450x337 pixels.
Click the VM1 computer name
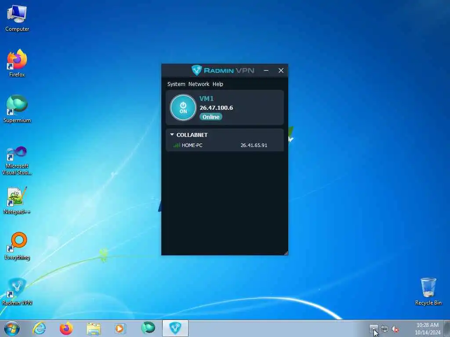pyautogui.click(x=207, y=99)
